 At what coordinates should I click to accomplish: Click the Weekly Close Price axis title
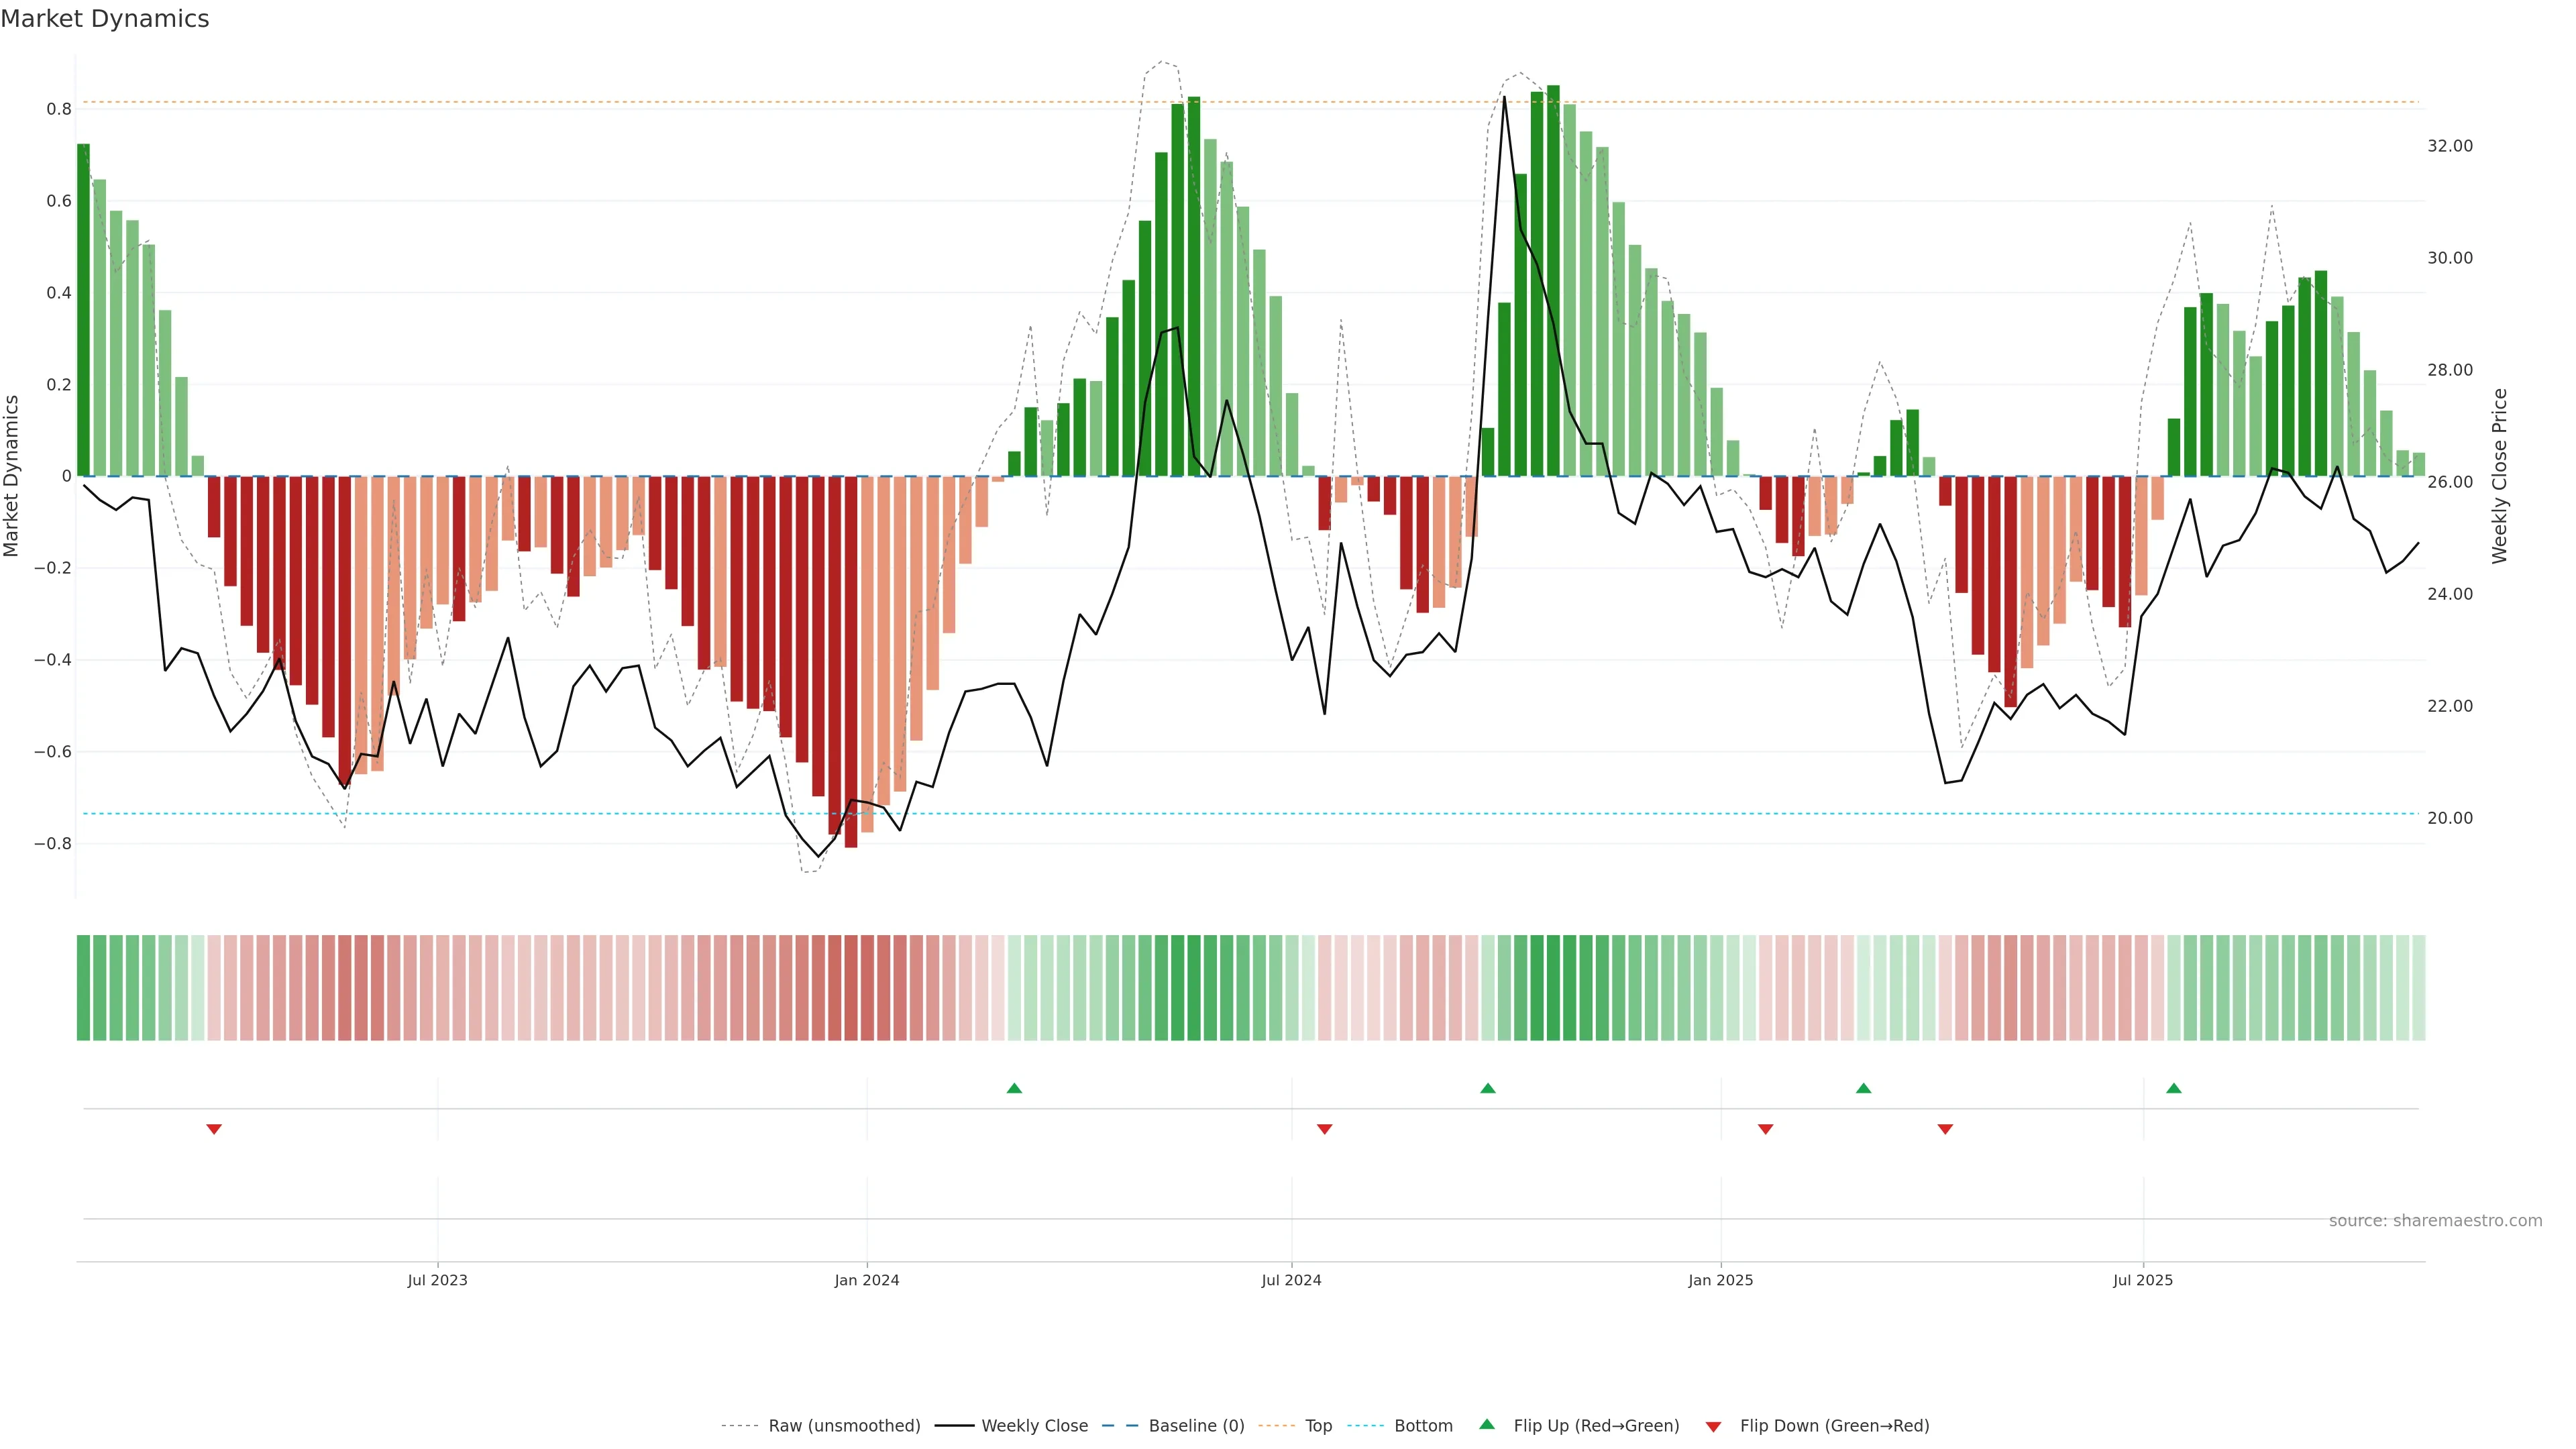click(2499, 476)
